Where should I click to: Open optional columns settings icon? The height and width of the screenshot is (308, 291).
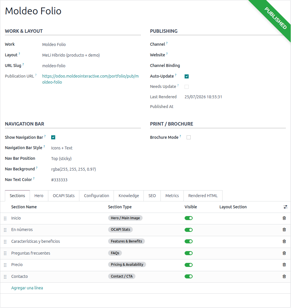pyautogui.click(x=285, y=207)
